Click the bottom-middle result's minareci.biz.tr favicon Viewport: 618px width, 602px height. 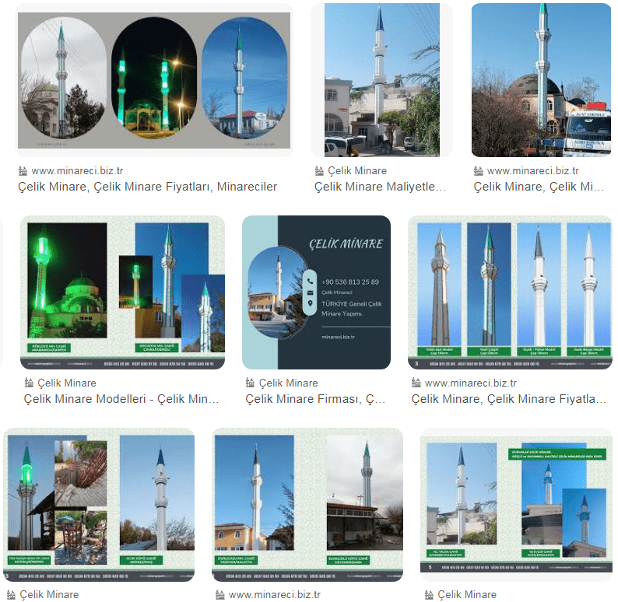220,595
